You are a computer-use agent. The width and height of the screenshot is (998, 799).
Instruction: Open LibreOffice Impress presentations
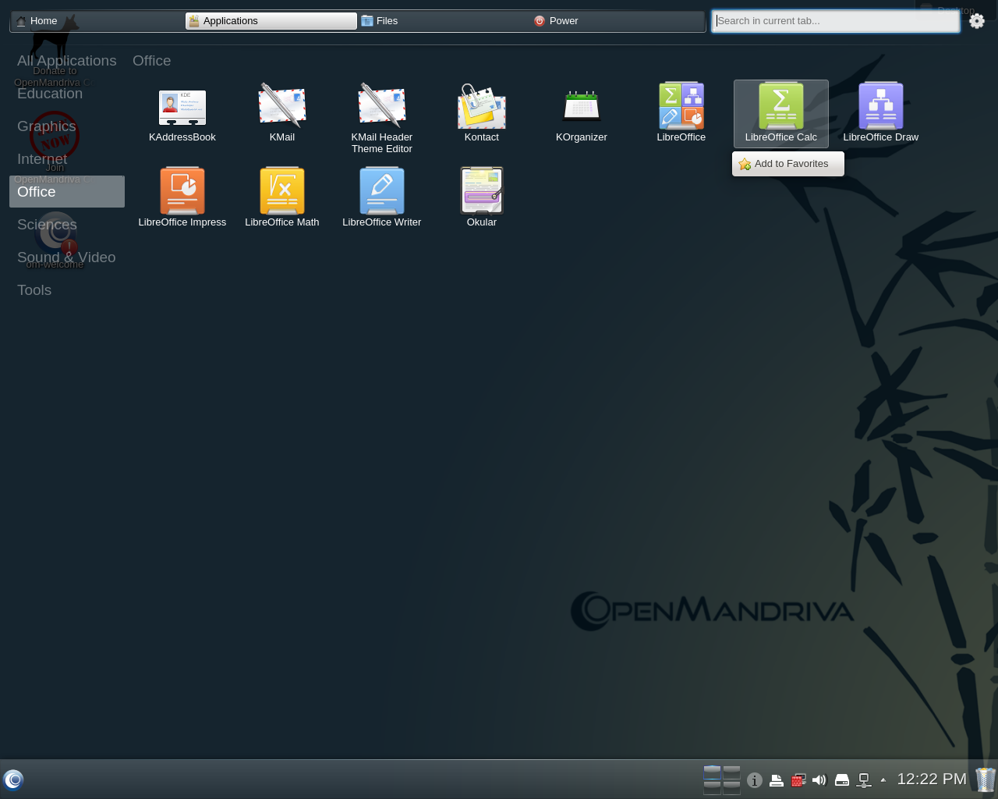coord(182,198)
